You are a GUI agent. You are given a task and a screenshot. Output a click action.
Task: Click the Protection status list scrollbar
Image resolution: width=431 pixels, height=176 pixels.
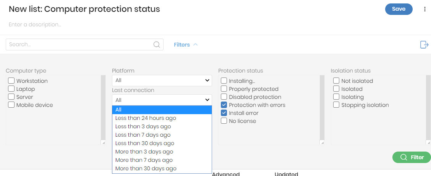pos(322,107)
